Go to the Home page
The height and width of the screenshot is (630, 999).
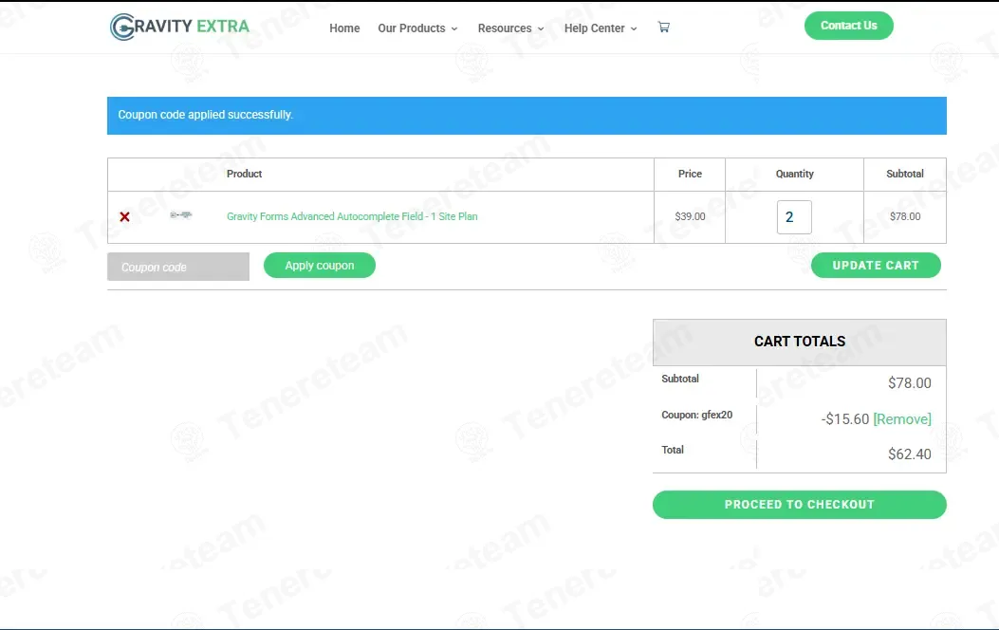click(344, 28)
